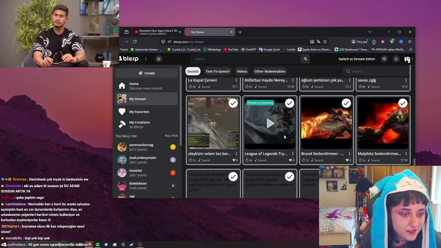Open options menu for Brand Seslendirmesi

click(x=349, y=154)
